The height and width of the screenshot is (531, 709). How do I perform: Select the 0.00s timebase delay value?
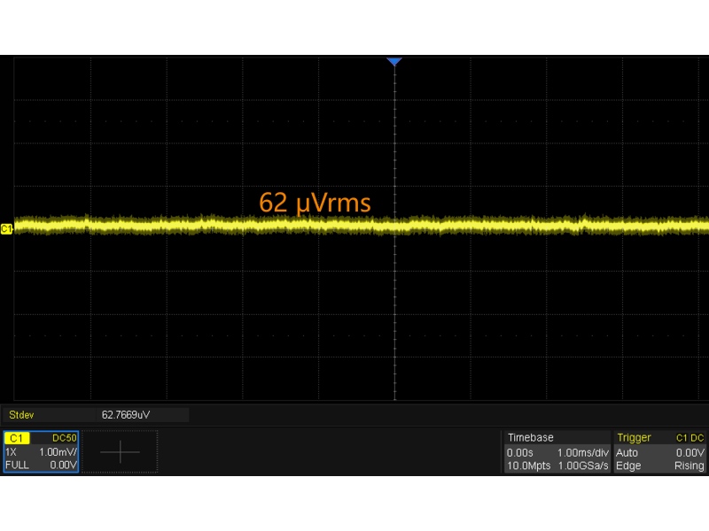tap(520, 452)
